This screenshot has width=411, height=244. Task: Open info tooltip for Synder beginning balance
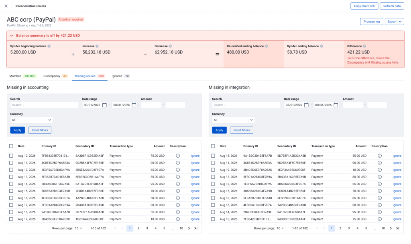click(x=49, y=46)
